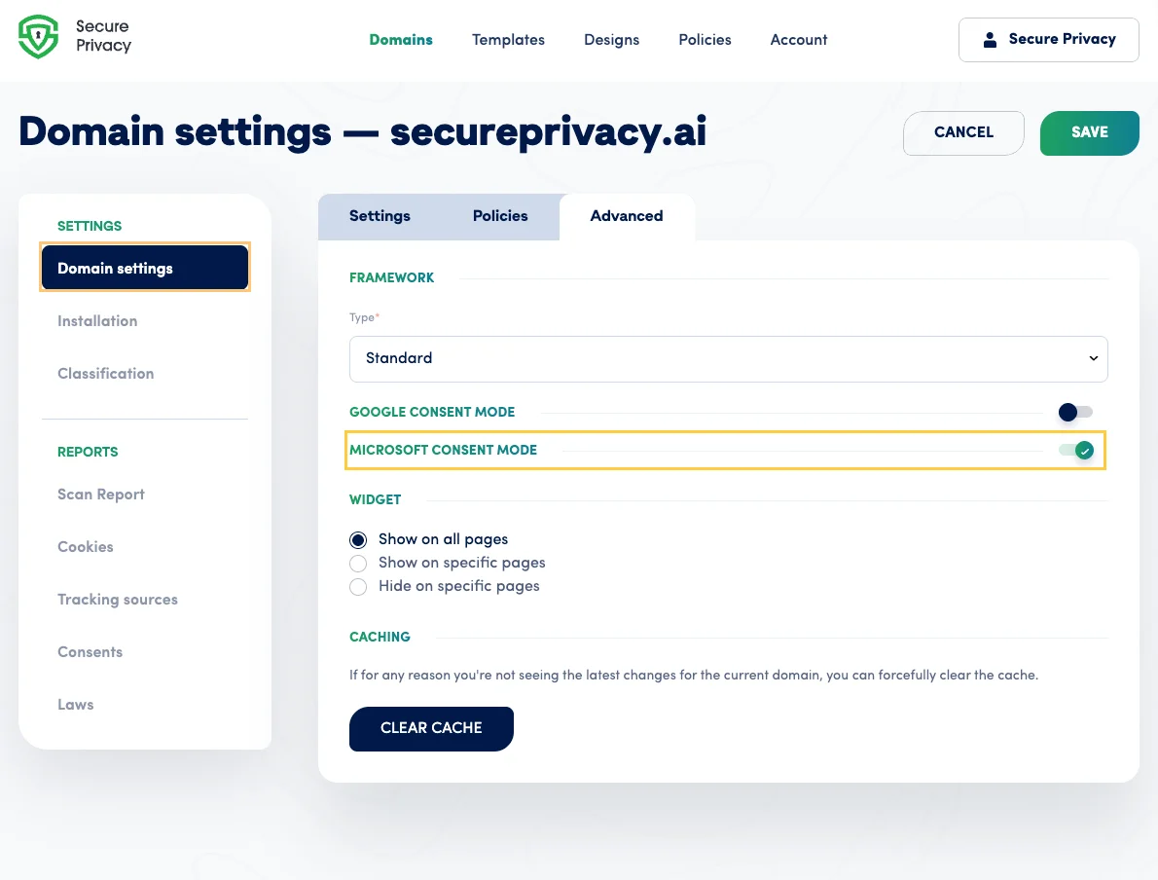1158x880 pixels.
Task: Select Hide on specific pages option
Action: click(358, 586)
